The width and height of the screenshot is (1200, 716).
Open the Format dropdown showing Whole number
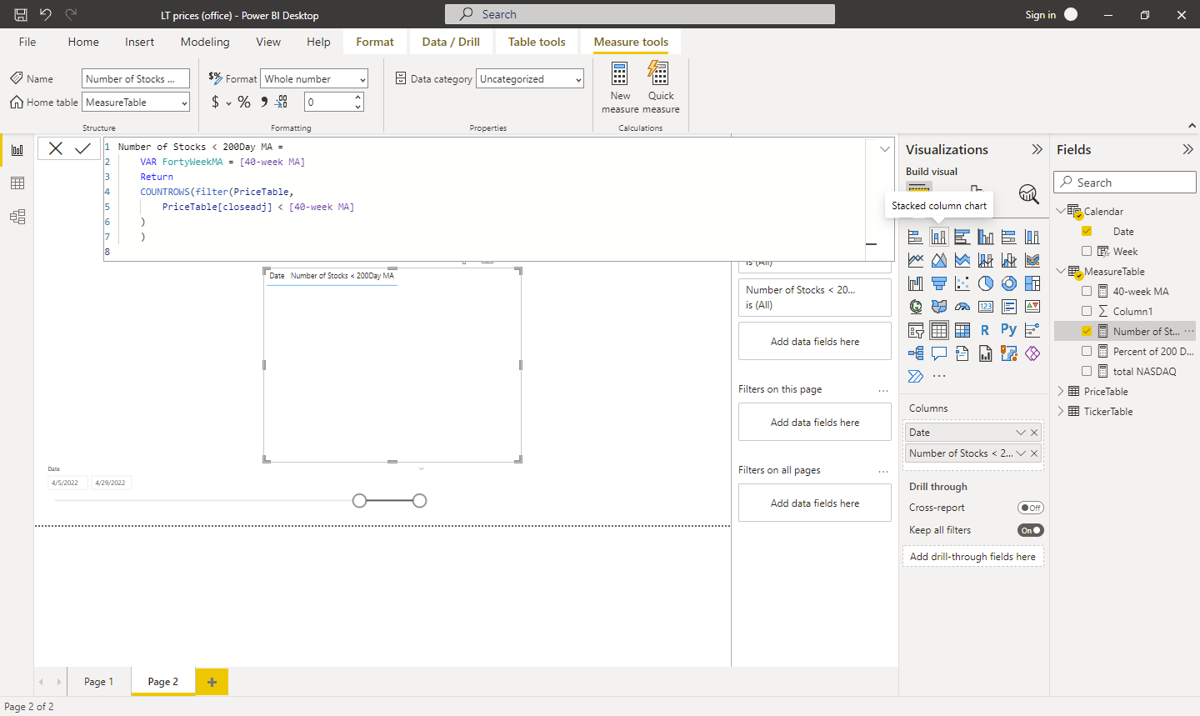point(314,79)
